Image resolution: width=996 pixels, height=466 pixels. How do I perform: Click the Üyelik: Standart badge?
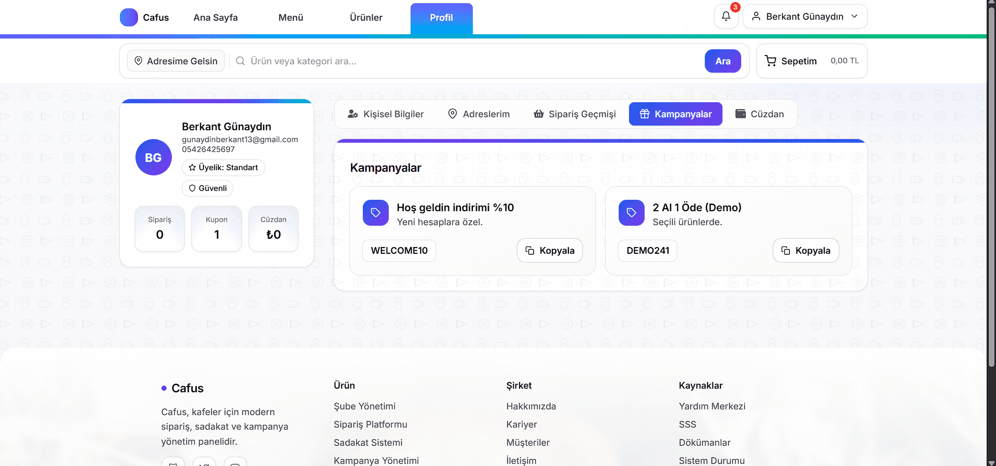coord(223,168)
